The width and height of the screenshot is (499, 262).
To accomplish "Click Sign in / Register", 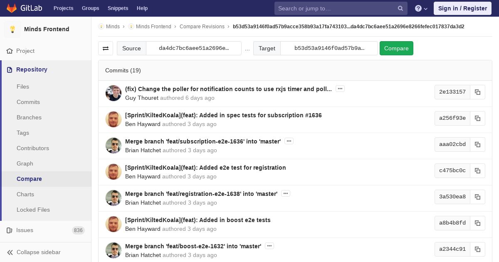I will click(462, 8).
